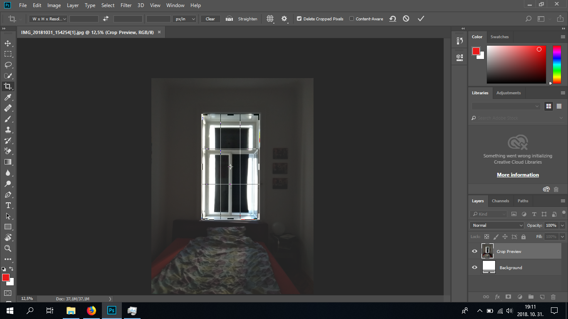Open the Filter menu
This screenshot has height=319, width=568.
tap(126, 5)
